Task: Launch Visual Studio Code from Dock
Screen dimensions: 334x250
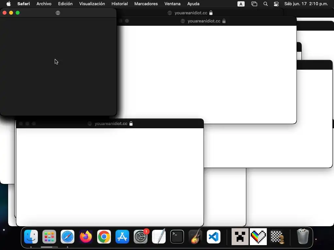Action: pyautogui.click(x=214, y=237)
